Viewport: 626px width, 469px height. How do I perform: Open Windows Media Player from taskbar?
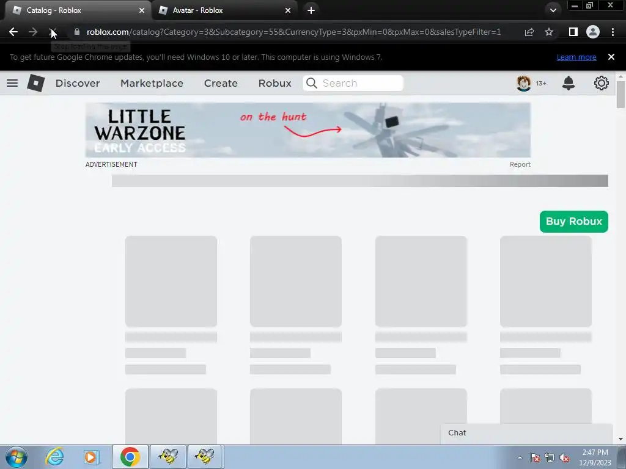[x=91, y=457]
